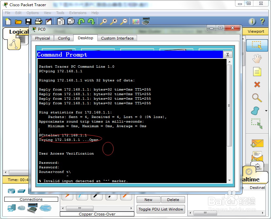The height and width of the screenshot is (219, 271).
Task: Click the Print toolbar icon
Action: tap(39, 22)
